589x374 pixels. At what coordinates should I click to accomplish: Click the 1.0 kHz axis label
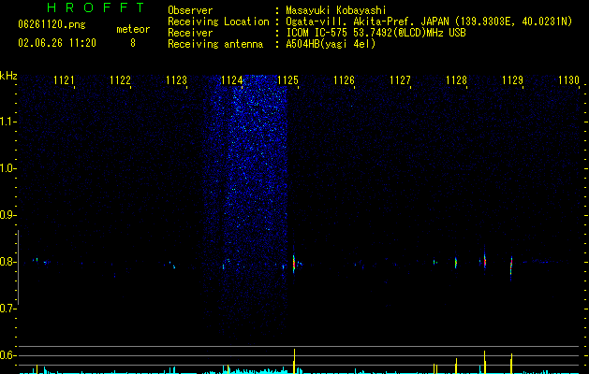[x=7, y=168]
